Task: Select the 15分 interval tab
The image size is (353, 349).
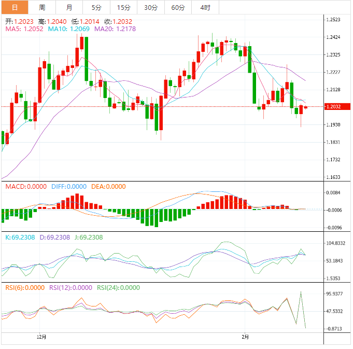Action: point(123,8)
